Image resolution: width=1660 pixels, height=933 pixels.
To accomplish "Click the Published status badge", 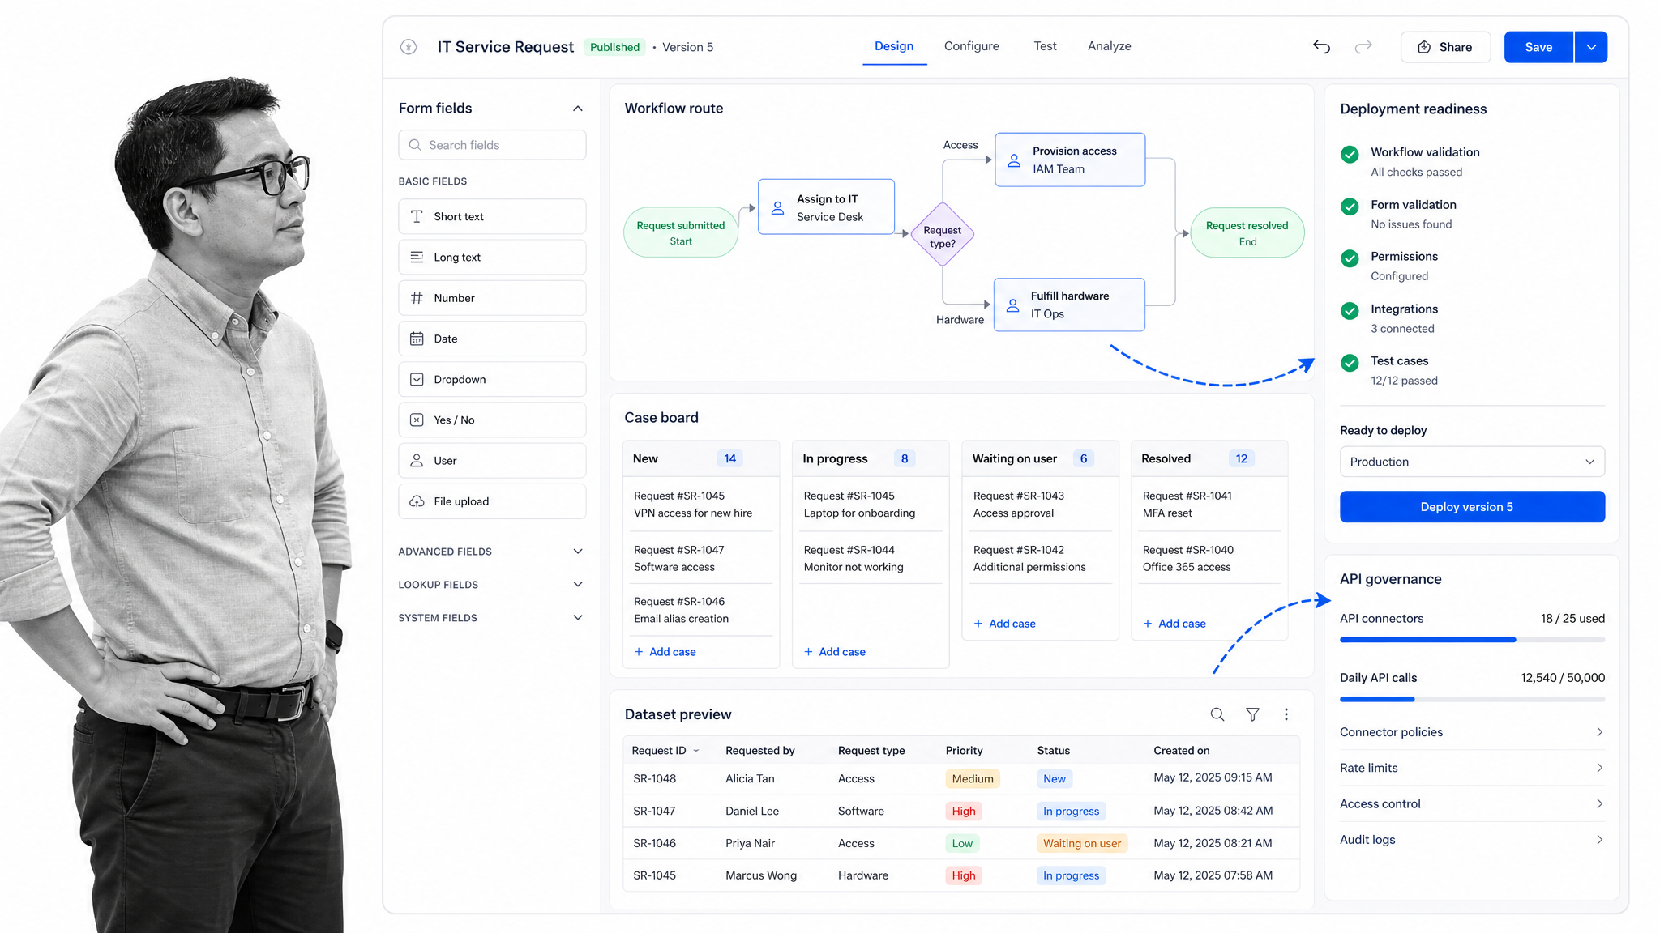I will click(x=614, y=47).
